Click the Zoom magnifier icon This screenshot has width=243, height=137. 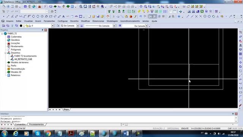pos(81,6)
